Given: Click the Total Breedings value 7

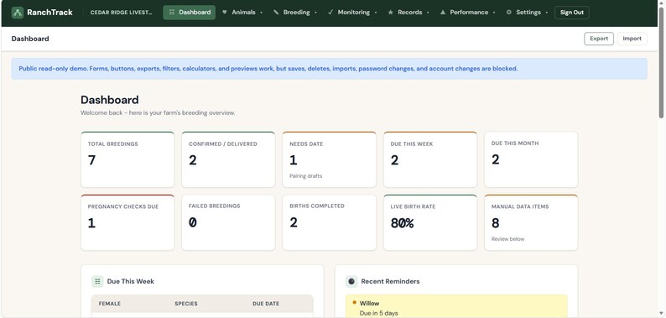Looking at the screenshot, I should point(91,160).
